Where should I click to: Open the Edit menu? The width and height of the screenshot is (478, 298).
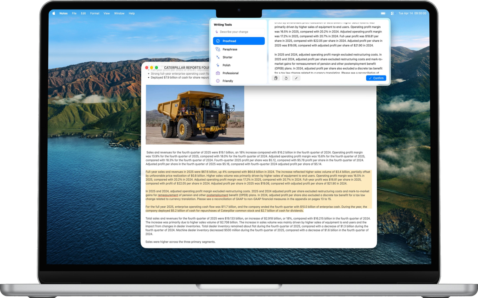83,13
